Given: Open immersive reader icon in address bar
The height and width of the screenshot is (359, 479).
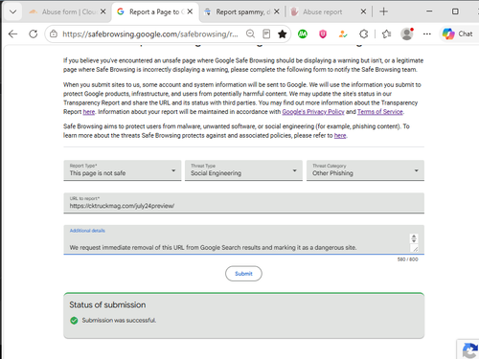Looking at the screenshot, I should (266, 34).
